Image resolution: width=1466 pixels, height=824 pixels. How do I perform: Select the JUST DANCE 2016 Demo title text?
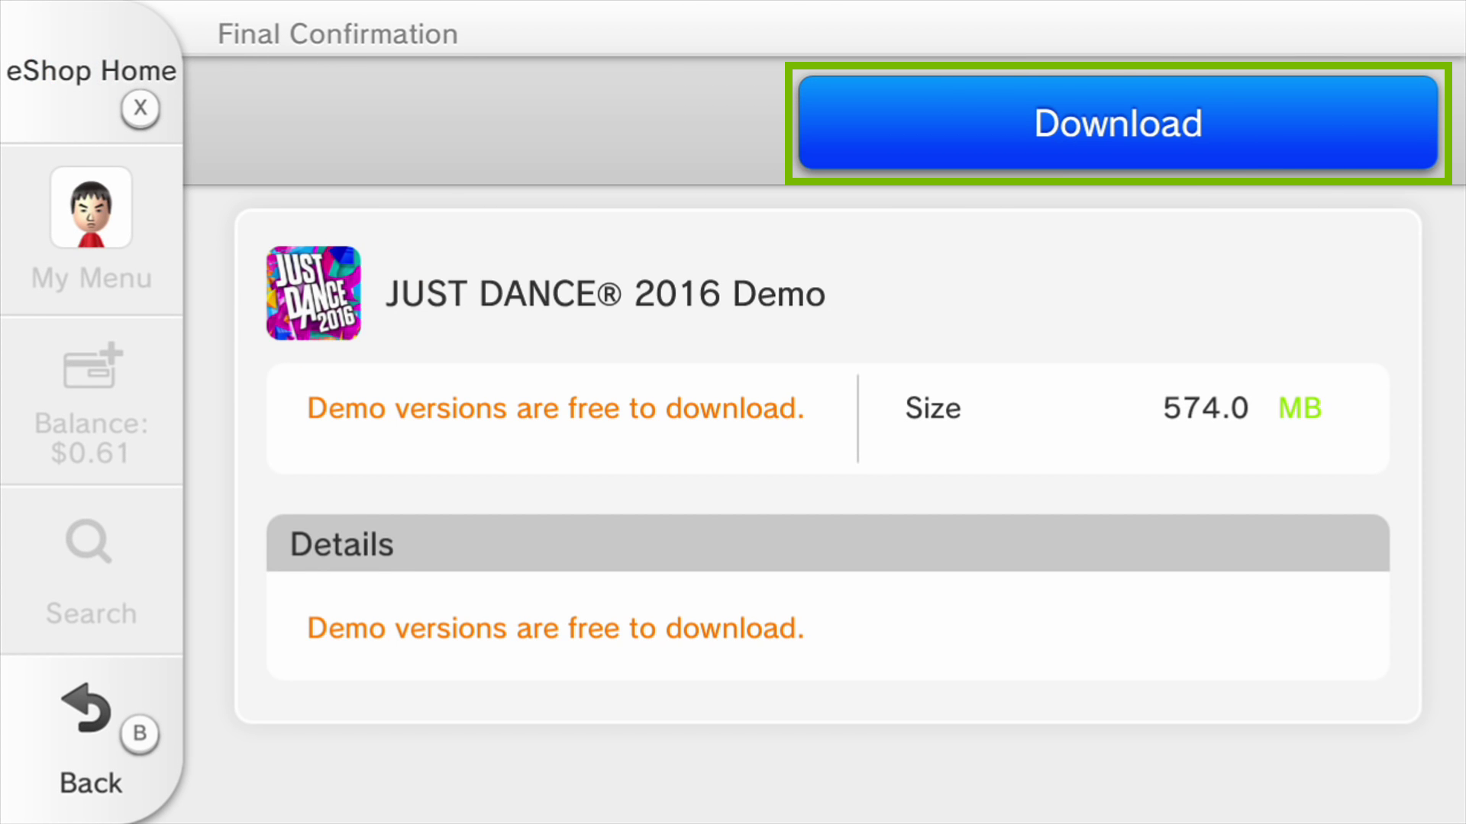coord(605,293)
